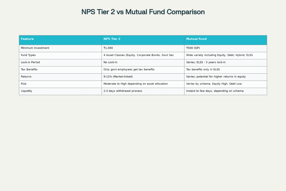Click the "4 Asset Classes" cell

[139, 55]
